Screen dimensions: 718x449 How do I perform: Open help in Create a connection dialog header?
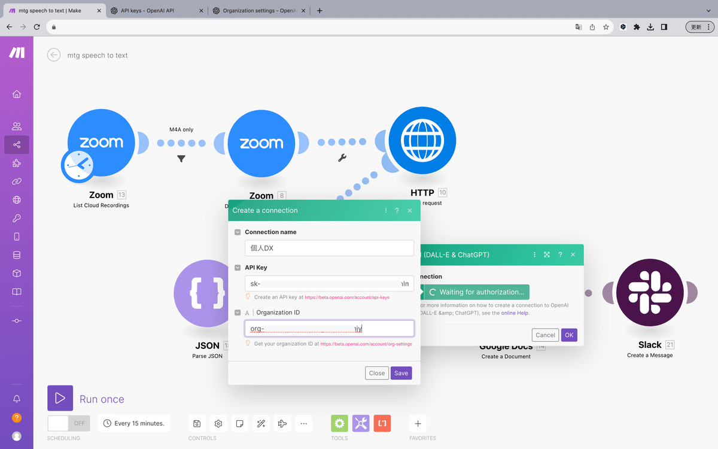click(397, 210)
